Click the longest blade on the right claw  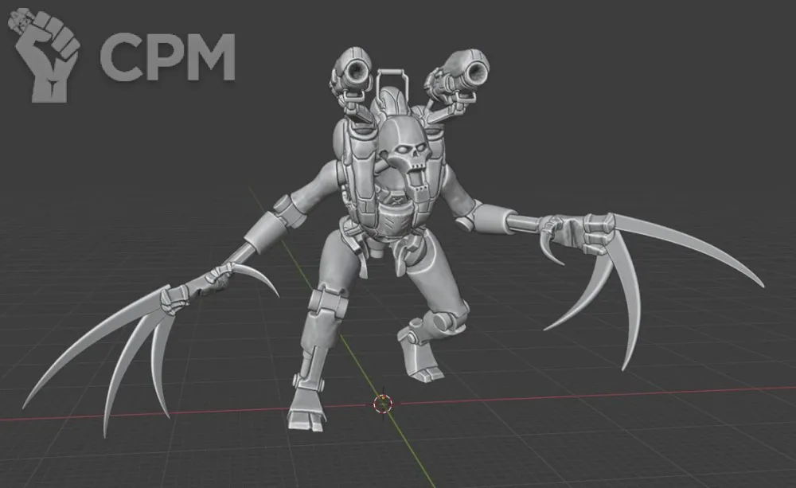coord(693,247)
